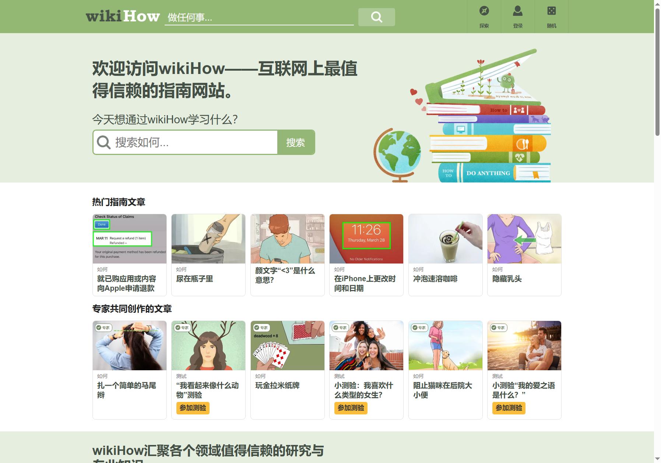Click magnifier icon in hero search box
The image size is (661, 463).
click(x=103, y=142)
